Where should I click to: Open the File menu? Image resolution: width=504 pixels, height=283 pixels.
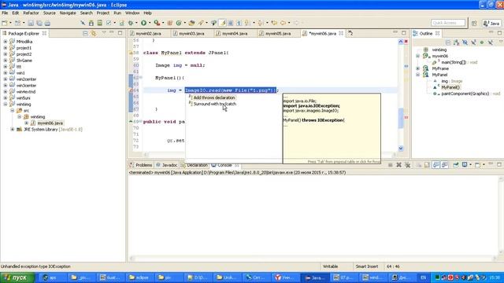pyautogui.click(x=5, y=13)
